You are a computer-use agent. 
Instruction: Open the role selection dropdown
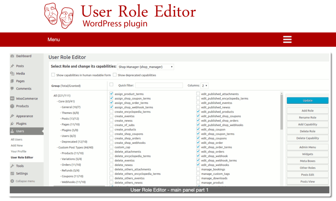coord(145,67)
